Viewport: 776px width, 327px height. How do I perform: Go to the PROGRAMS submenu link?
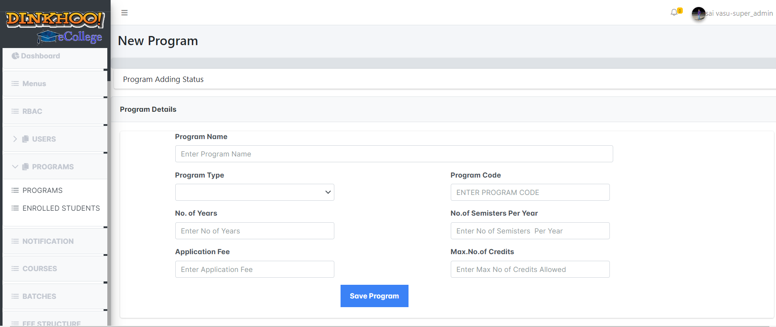click(43, 190)
